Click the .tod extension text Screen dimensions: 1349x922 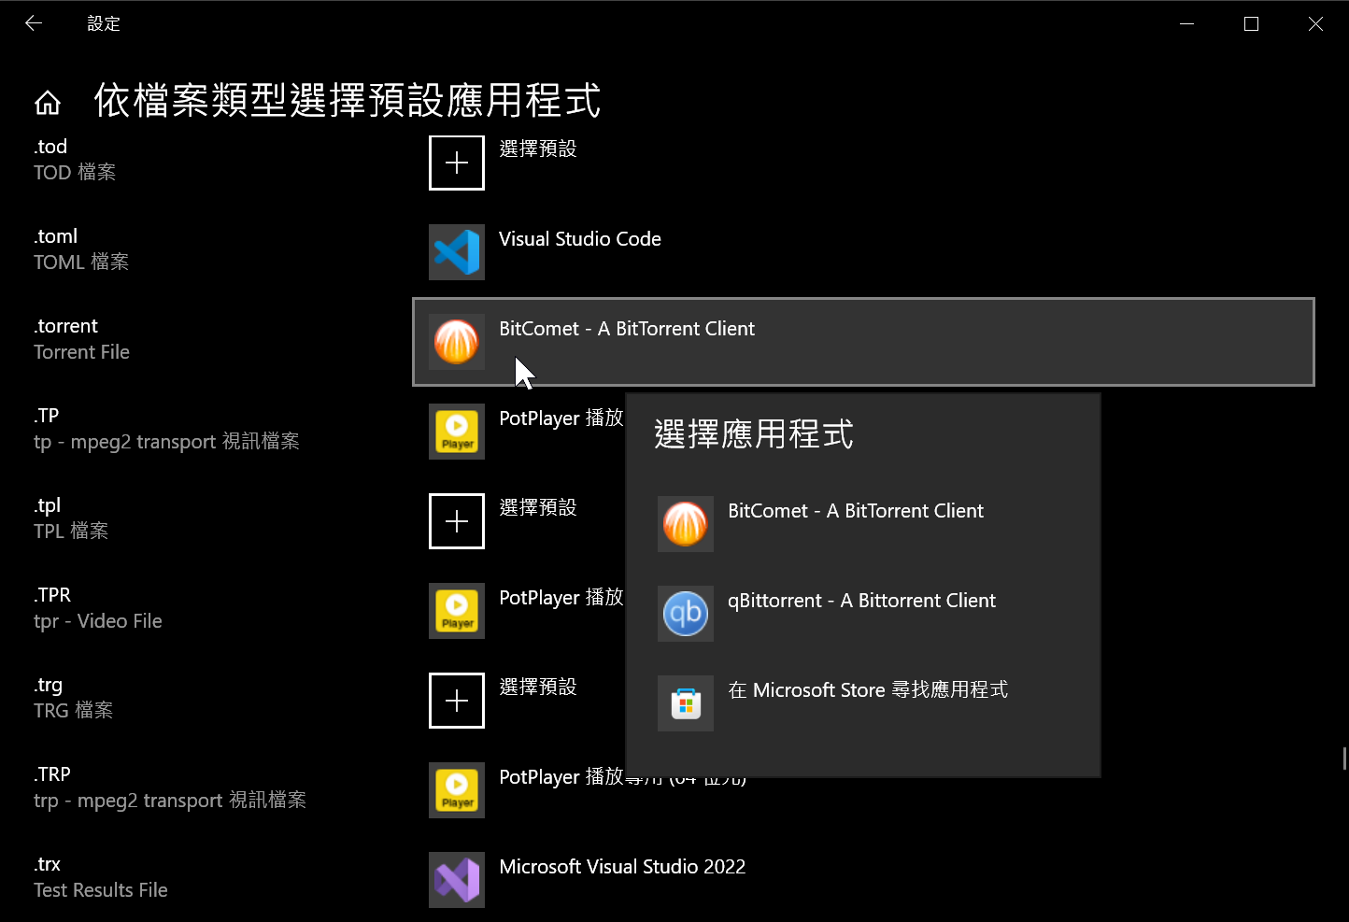pos(50,147)
